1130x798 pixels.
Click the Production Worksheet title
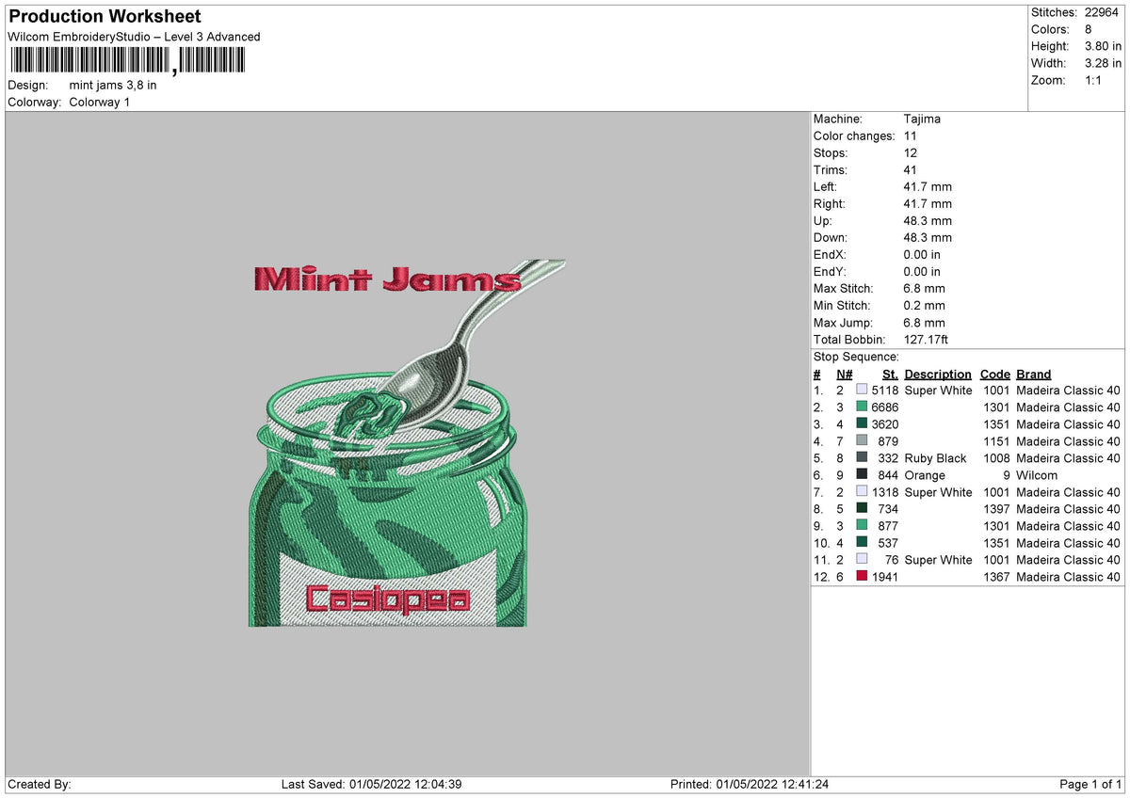tap(105, 17)
